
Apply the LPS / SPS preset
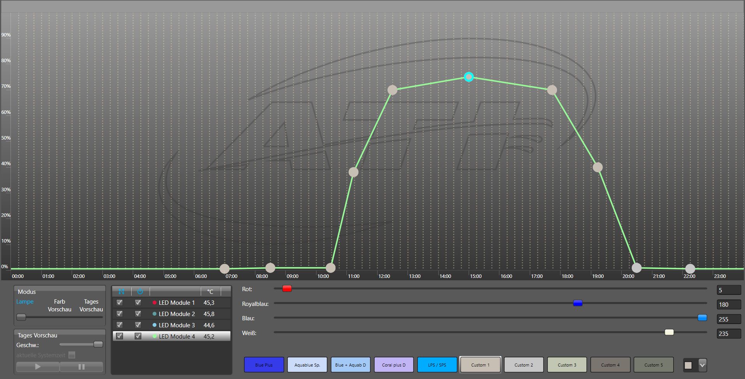coord(437,365)
